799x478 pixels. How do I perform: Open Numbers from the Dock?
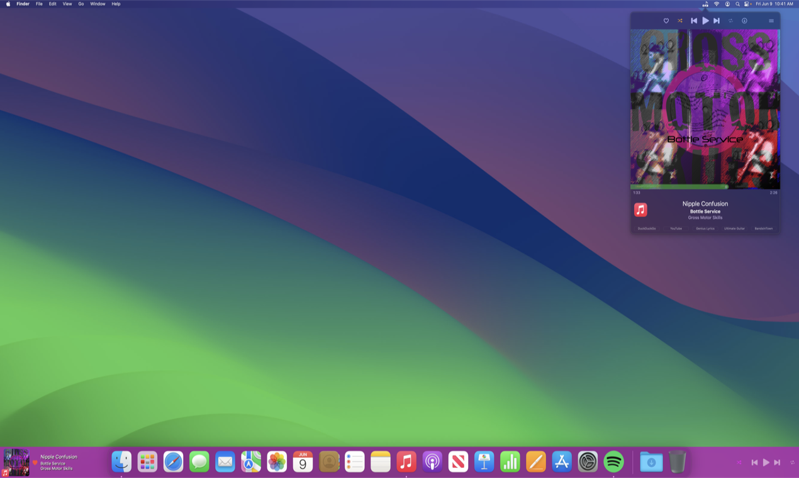pos(510,462)
